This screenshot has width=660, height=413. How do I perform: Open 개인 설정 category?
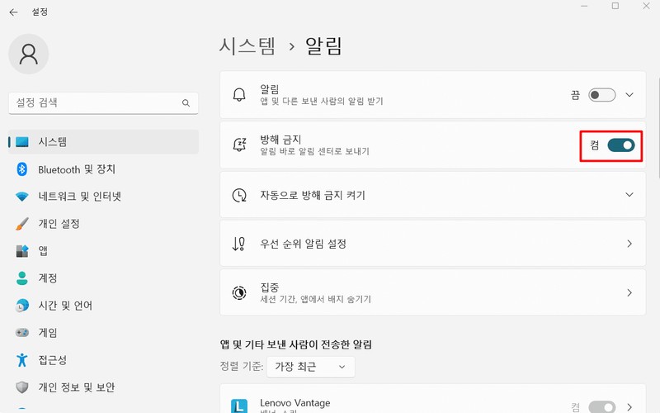pos(104,224)
